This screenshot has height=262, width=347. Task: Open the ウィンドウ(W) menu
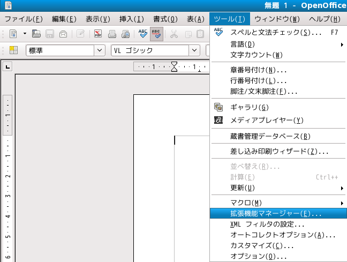(x=277, y=19)
